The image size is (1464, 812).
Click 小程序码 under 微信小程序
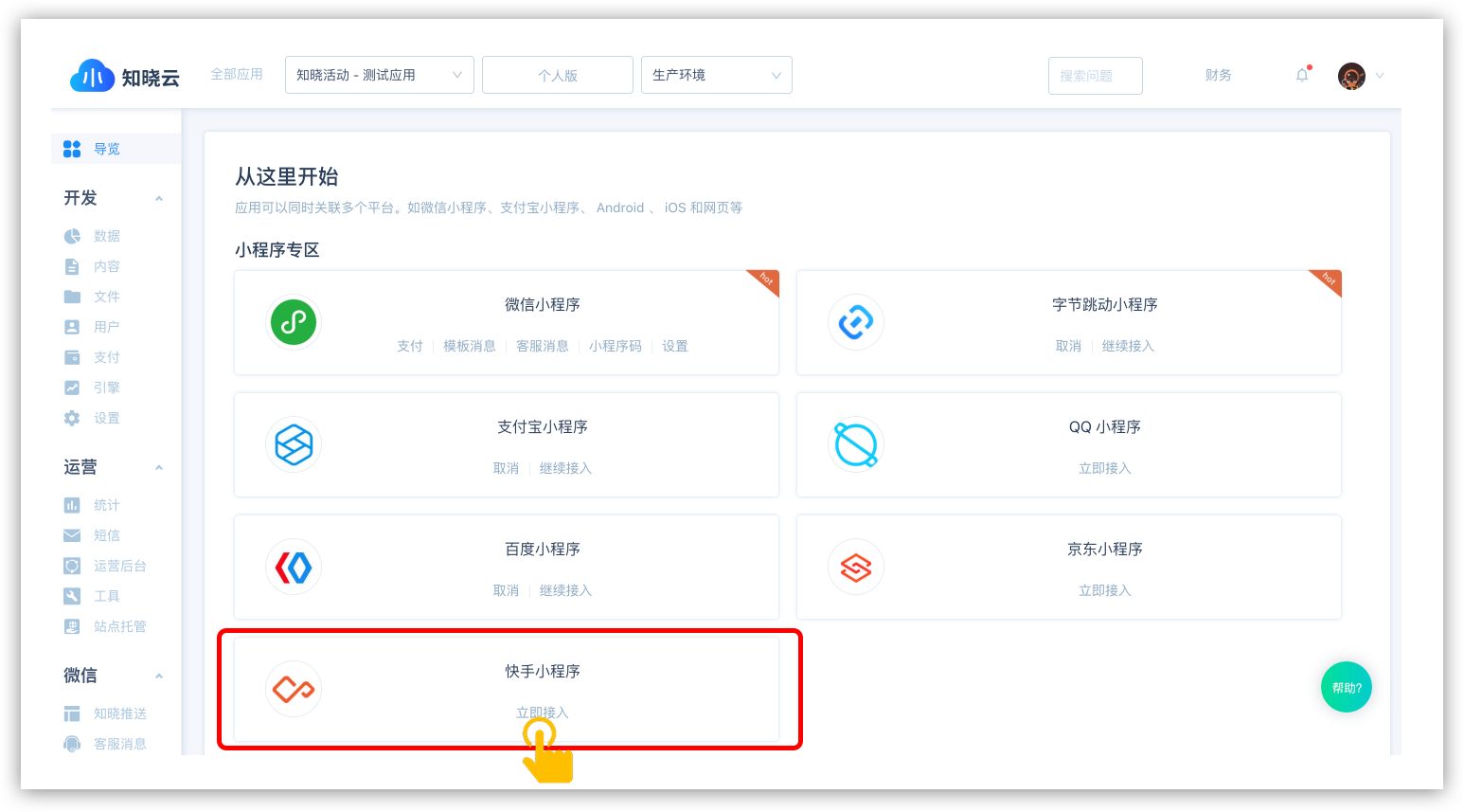coord(616,346)
